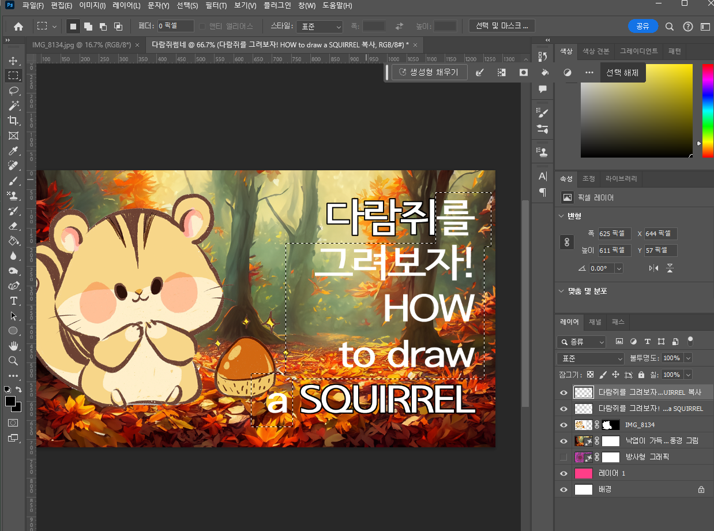
Task: Switch to the 채널 tab
Action: pyautogui.click(x=595, y=322)
